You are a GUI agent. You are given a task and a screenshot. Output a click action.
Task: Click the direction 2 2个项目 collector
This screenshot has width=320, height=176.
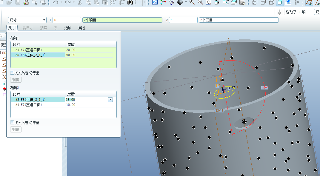click(239, 20)
